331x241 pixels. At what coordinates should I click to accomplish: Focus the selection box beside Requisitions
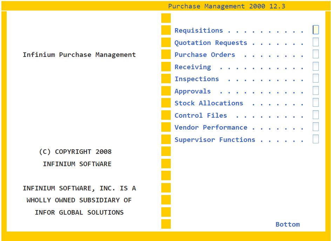pos(316,30)
